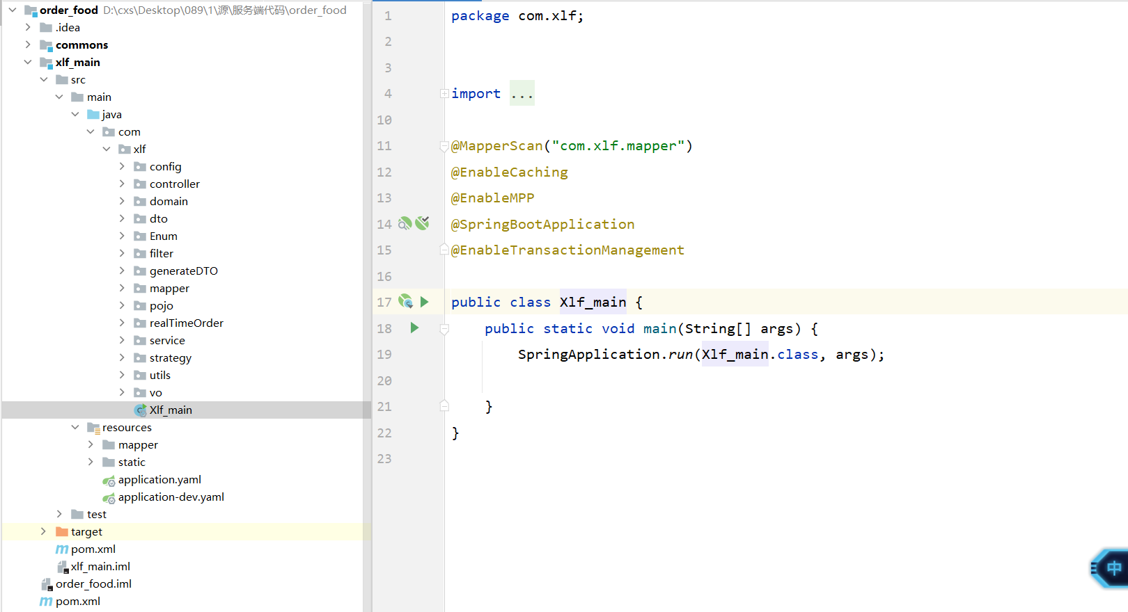Click the order_food project root icon
Image resolution: width=1128 pixels, height=612 pixels.
click(31, 10)
